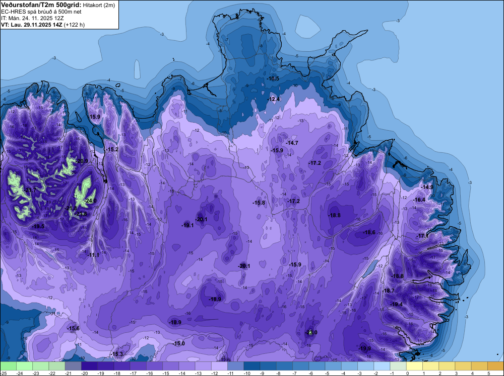The width and height of the screenshot is (504, 376).
Task: Click the -16.4 temperature value
Action: (419, 200)
